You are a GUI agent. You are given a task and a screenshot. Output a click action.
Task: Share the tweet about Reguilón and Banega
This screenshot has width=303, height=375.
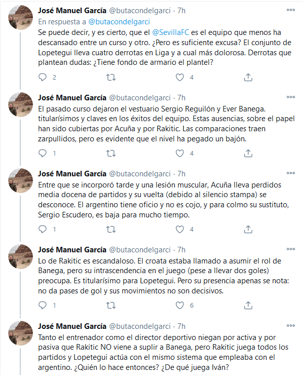click(x=248, y=154)
